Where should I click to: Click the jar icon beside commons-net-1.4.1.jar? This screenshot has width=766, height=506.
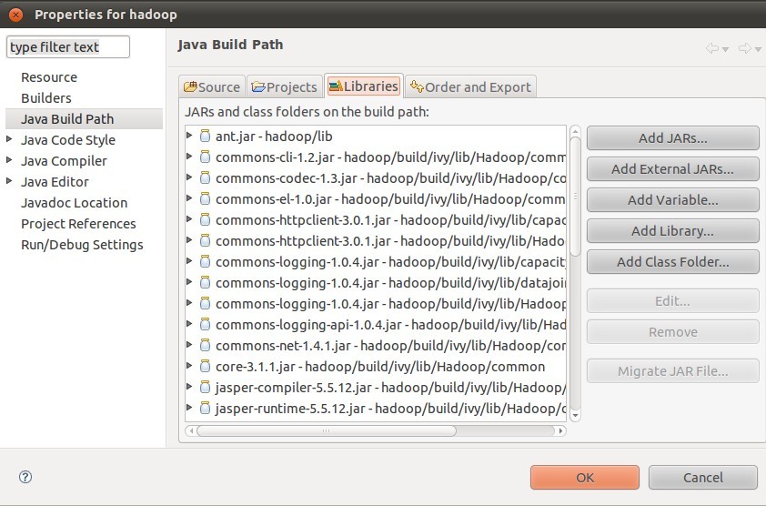[206, 346]
